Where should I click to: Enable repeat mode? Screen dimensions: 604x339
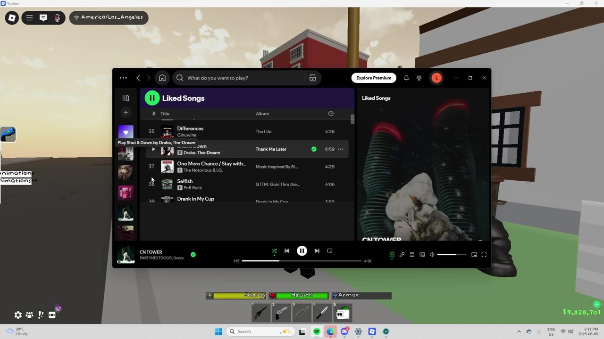330,251
